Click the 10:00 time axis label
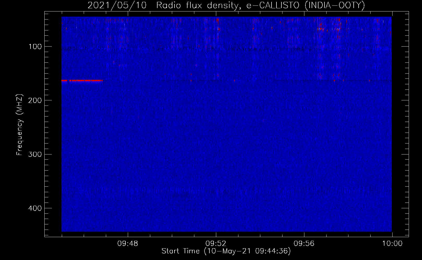Screen dimensions: 422x260 tap(392, 244)
